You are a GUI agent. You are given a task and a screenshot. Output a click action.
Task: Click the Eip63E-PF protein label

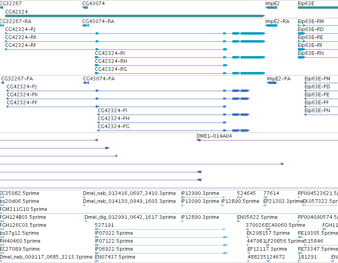(317, 103)
